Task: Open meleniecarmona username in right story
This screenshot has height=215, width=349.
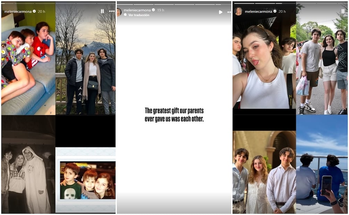Action: tap(258, 11)
